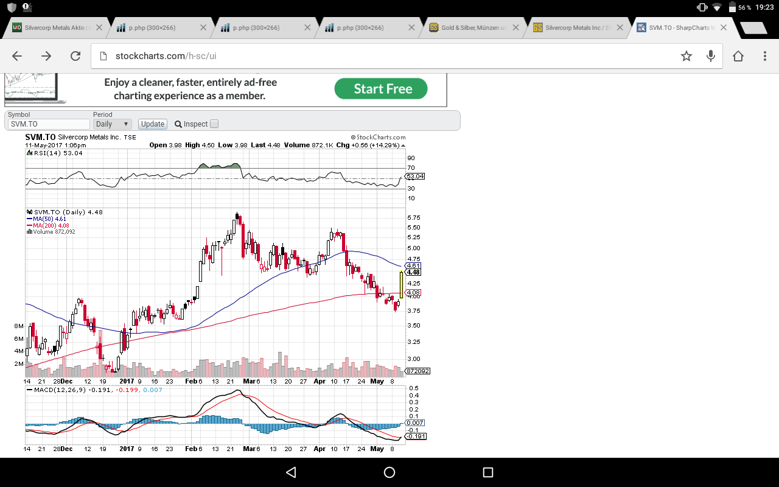
Task: Click the 'Open 3.98' value in chart header
Action: pyautogui.click(x=166, y=145)
